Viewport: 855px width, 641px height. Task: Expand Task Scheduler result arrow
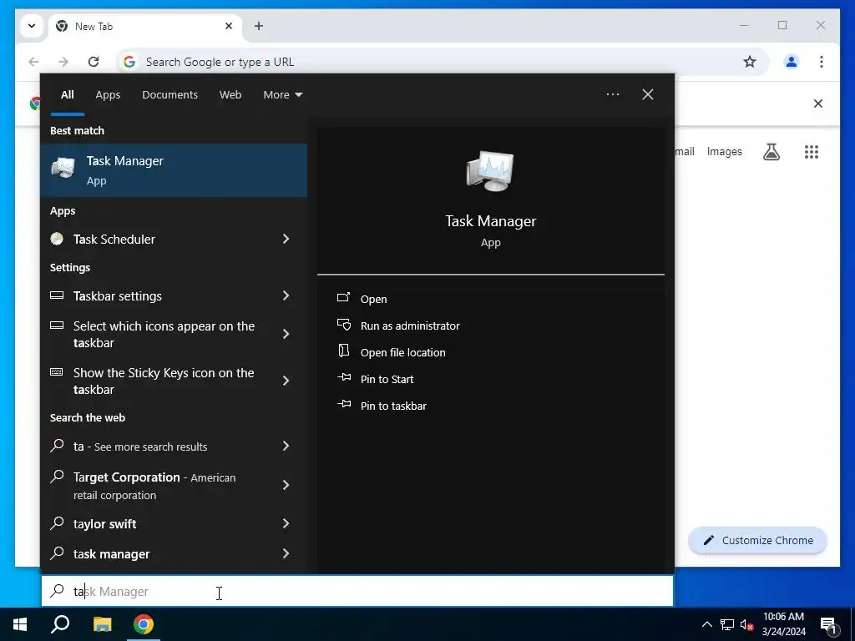(286, 239)
